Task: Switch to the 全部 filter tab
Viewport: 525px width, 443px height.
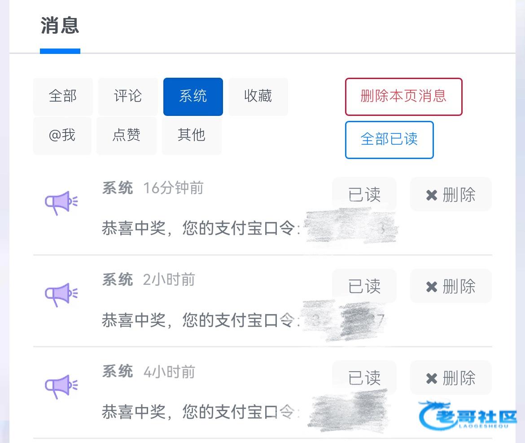Action: (x=63, y=96)
